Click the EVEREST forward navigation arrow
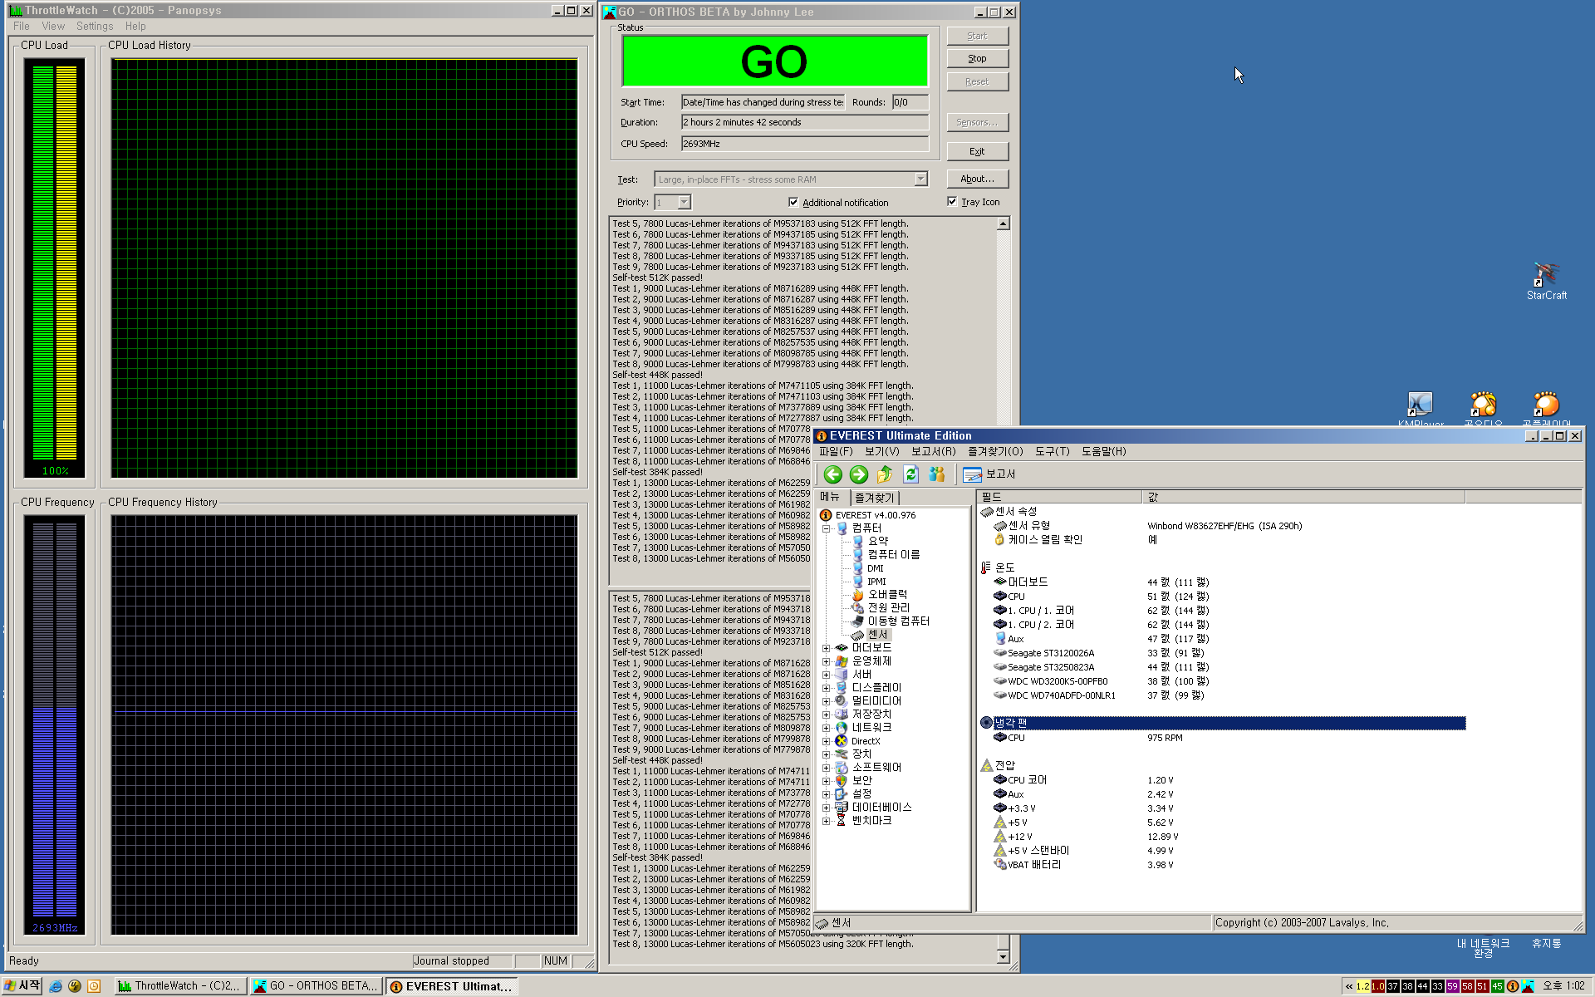Image resolution: width=1595 pixels, height=997 pixels. point(859,474)
